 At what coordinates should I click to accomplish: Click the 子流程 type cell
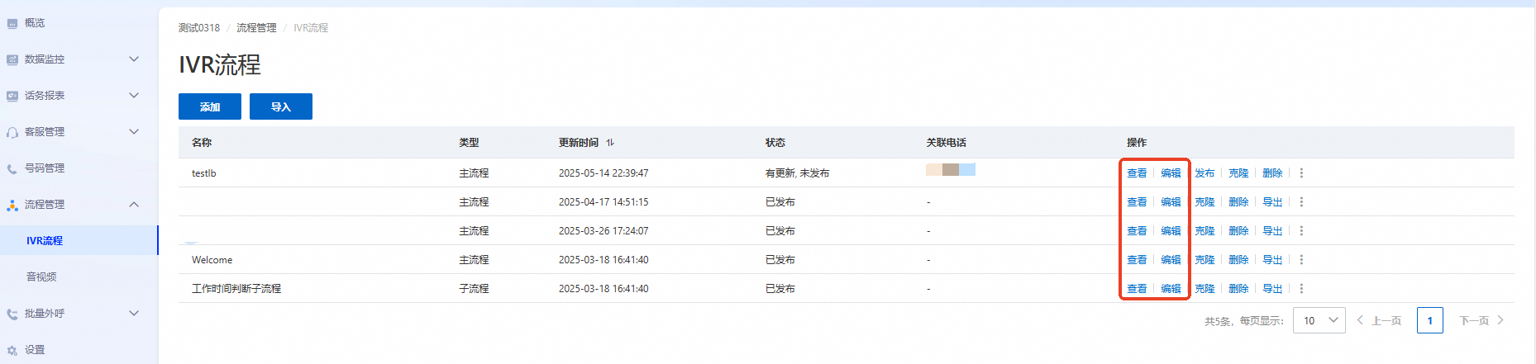(474, 289)
